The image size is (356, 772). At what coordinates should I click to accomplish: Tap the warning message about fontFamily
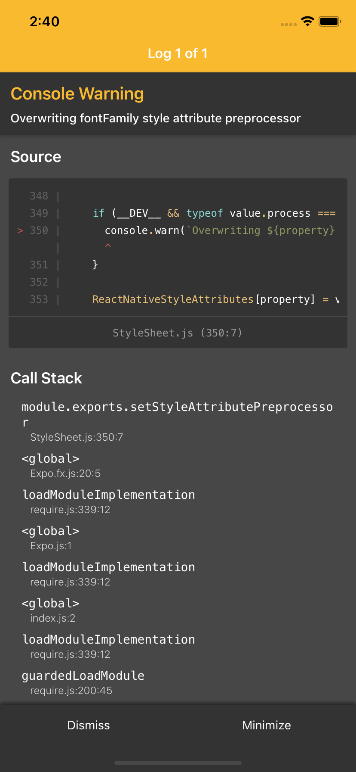click(156, 118)
